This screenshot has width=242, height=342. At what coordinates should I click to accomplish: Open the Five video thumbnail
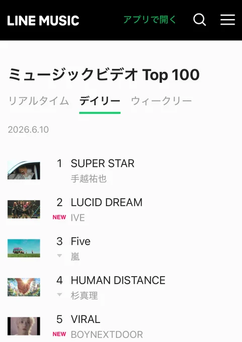(24, 248)
